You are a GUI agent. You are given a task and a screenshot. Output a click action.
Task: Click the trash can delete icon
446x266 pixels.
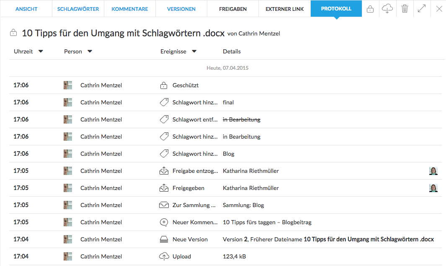click(405, 9)
